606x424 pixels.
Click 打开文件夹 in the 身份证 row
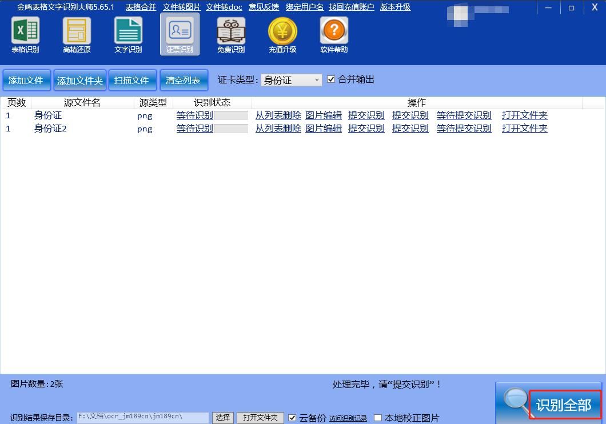[524, 115]
